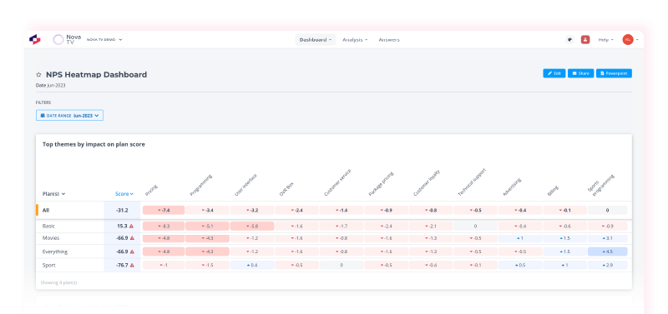The image size is (668, 314).
Task: Click the warning triangle in Basic row
Action: (132, 227)
